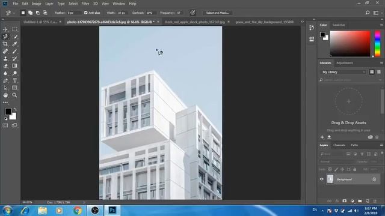Switch to the Channels tab
The image size is (385, 216).
click(x=339, y=145)
